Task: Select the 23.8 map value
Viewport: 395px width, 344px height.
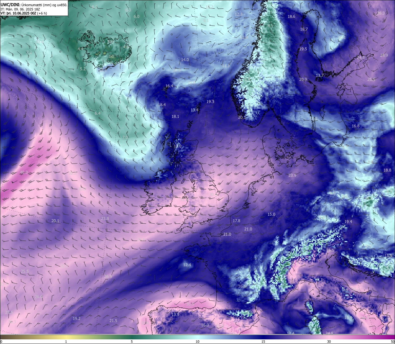Action: (x=105, y=219)
